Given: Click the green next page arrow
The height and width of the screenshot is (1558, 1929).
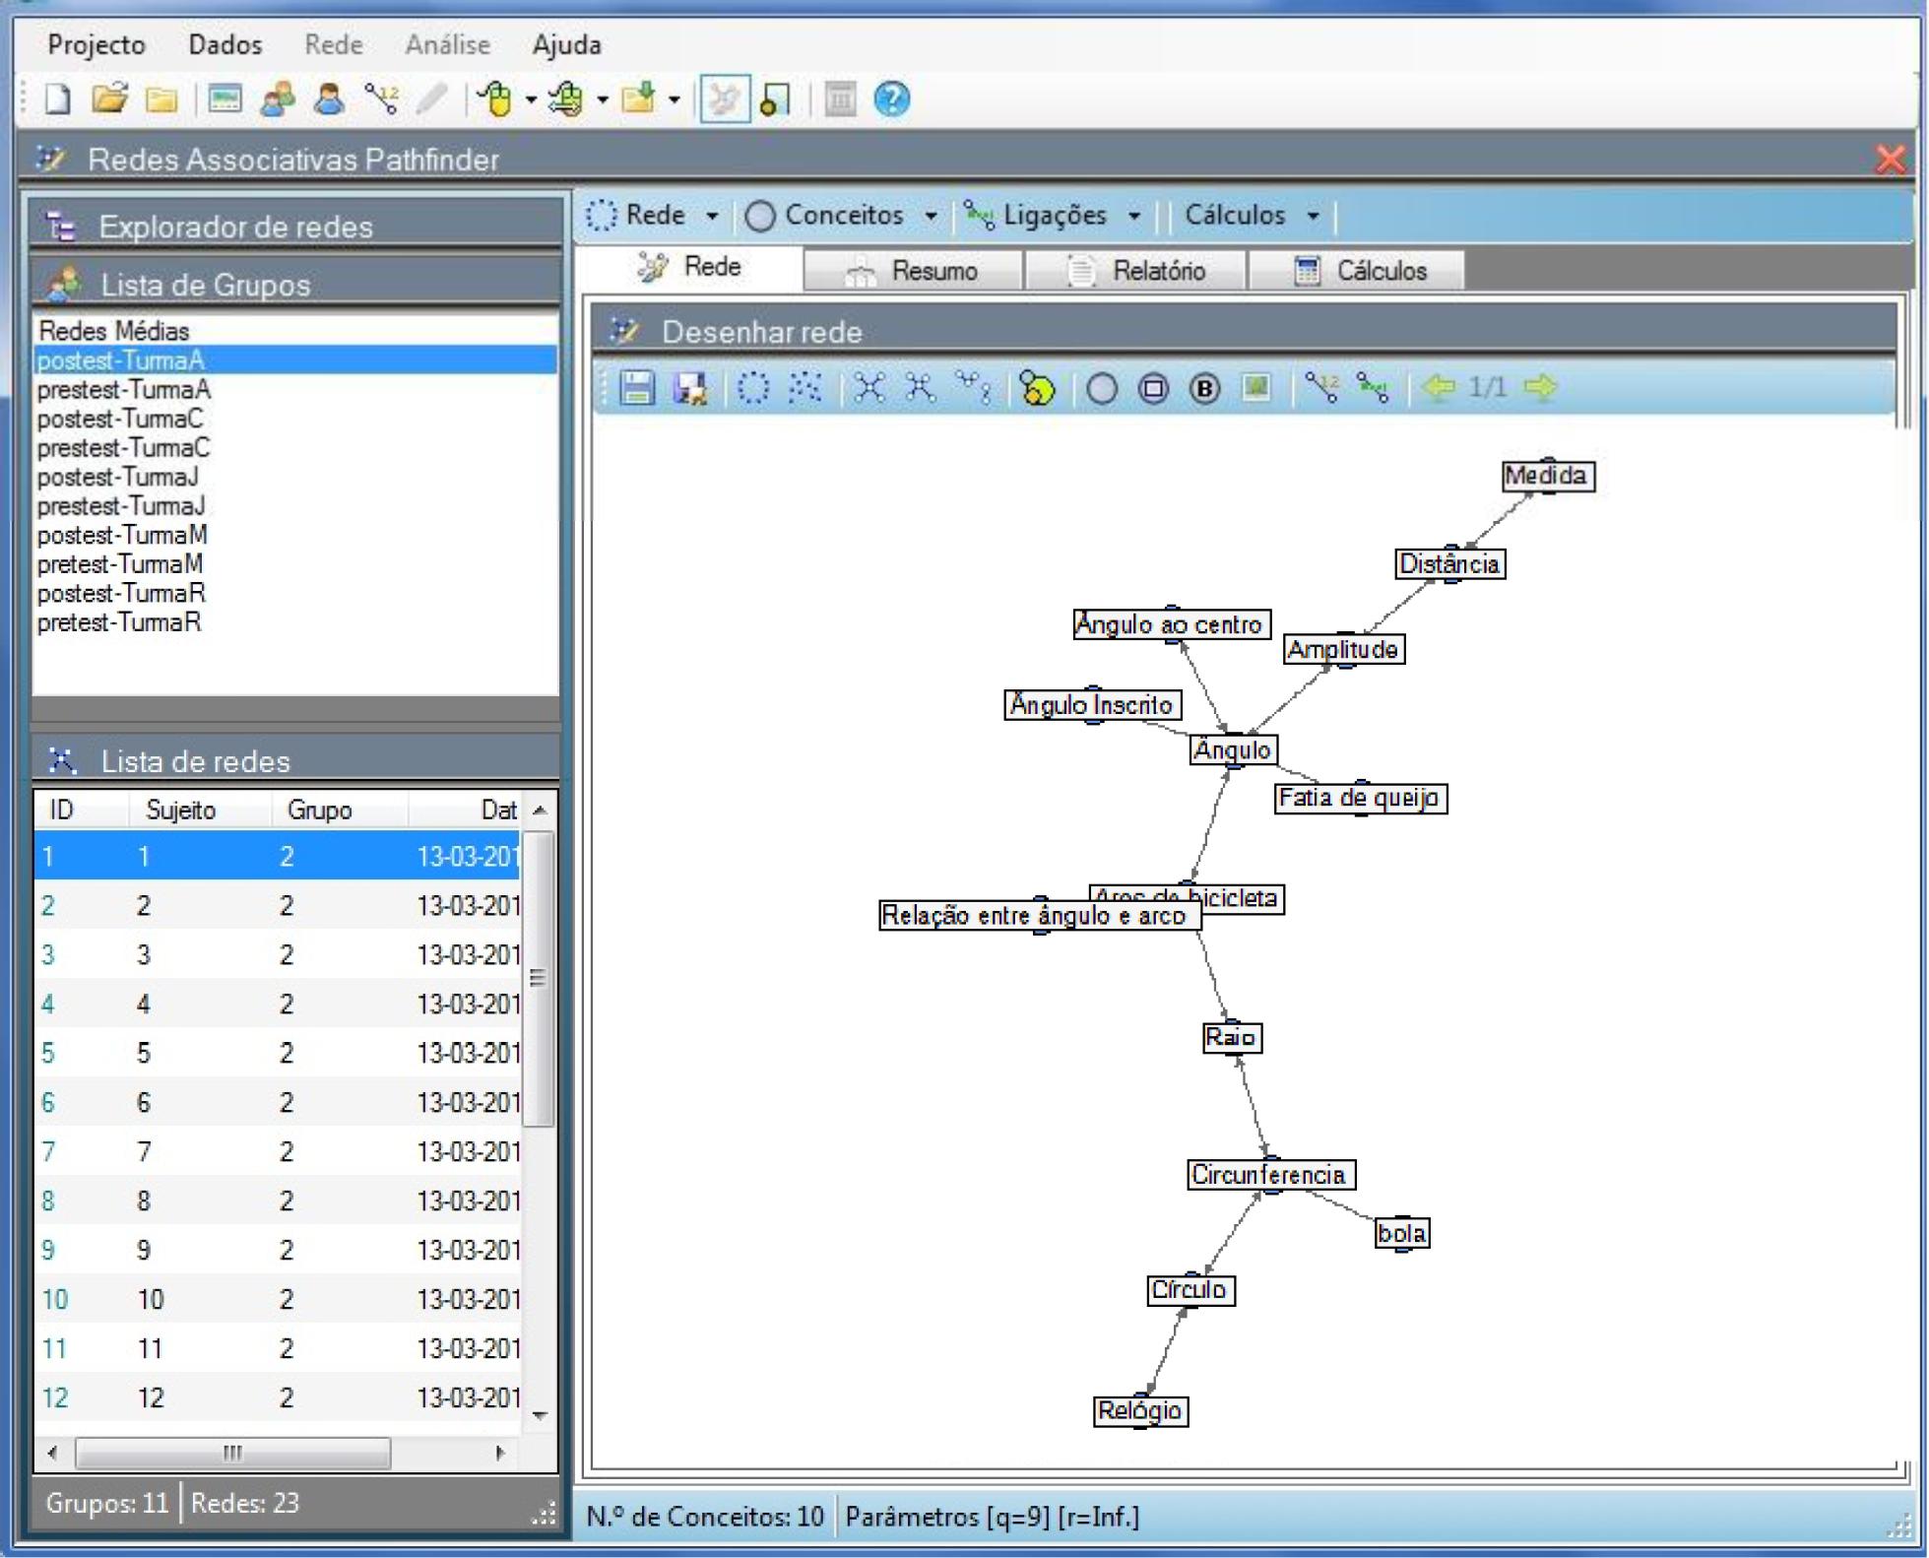Looking at the screenshot, I should tap(1540, 387).
